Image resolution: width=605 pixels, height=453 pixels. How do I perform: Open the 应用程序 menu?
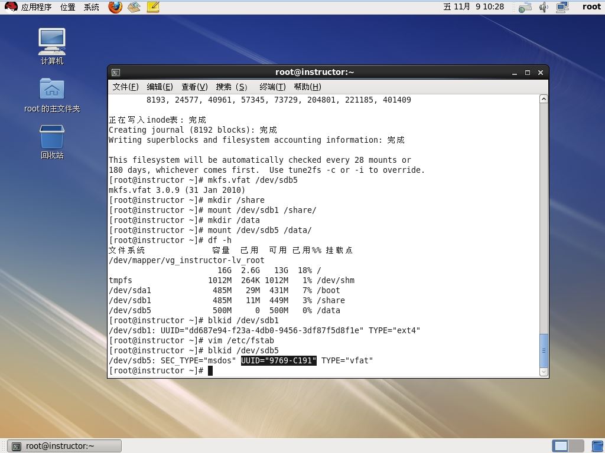point(36,7)
